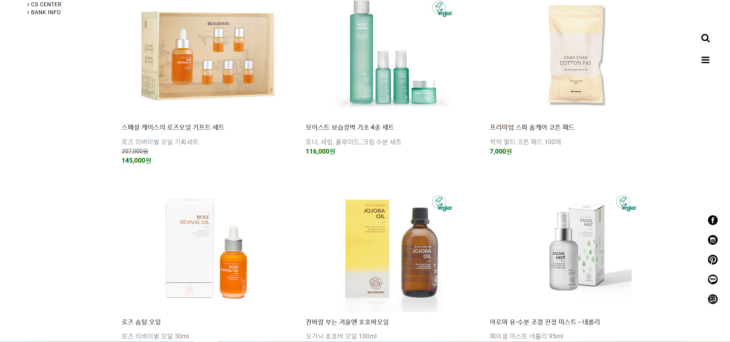730x342 pixels.
Task: Open the search magnifier icon
Action: point(705,38)
